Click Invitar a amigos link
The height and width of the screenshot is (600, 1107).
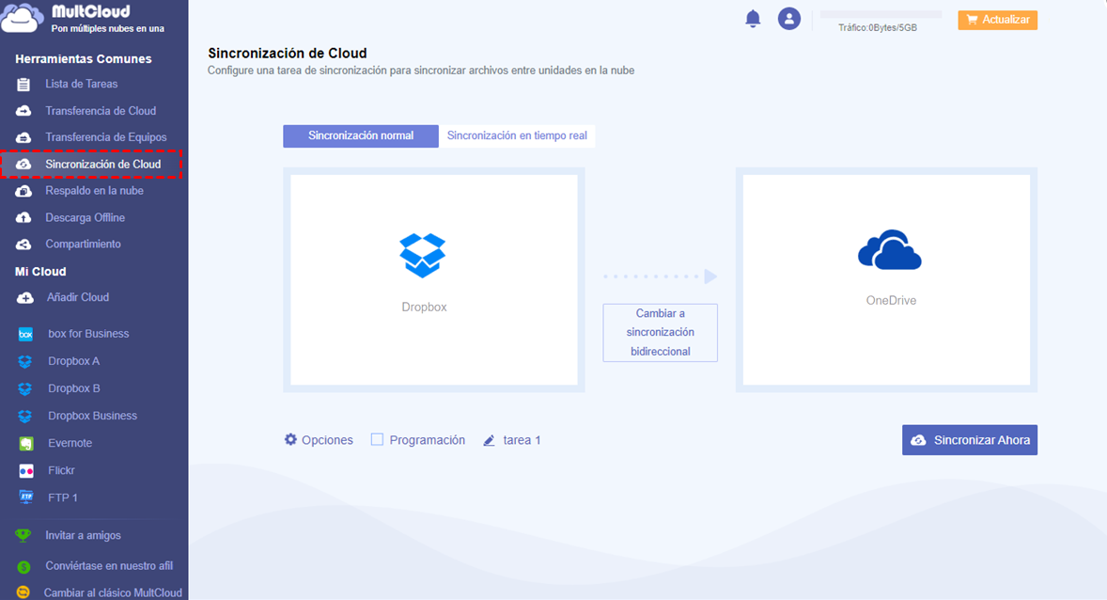(x=84, y=536)
